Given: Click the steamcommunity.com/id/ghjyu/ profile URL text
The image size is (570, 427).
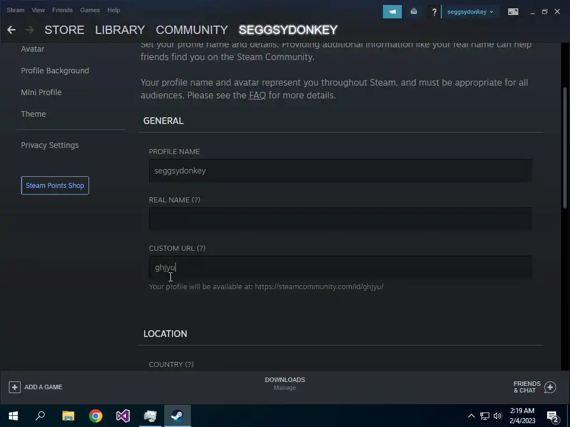Looking at the screenshot, I should (319, 286).
